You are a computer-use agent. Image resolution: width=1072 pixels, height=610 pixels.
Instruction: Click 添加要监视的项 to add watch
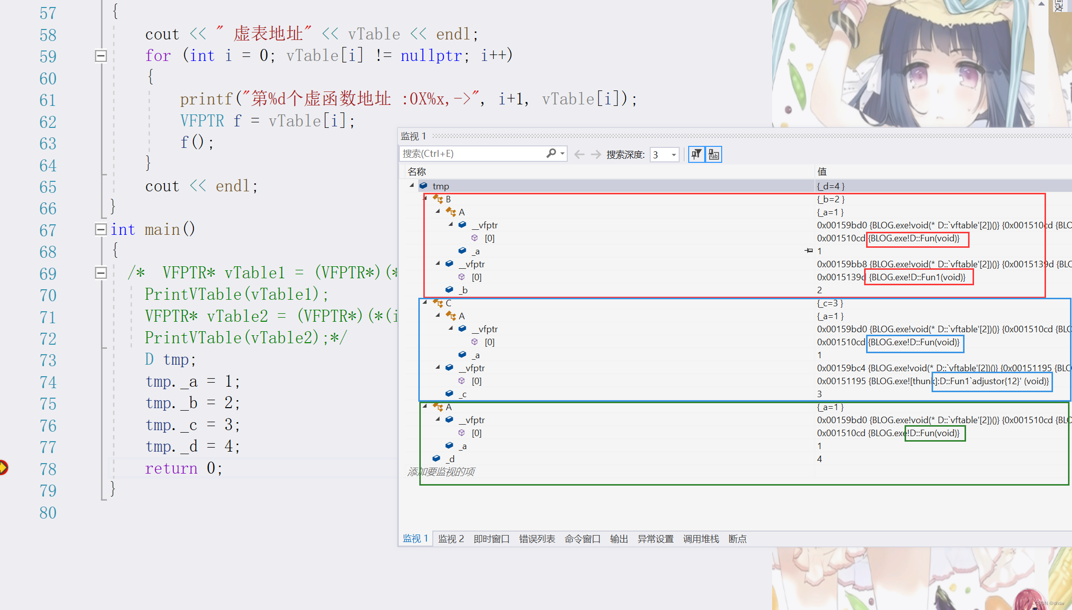click(x=441, y=472)
